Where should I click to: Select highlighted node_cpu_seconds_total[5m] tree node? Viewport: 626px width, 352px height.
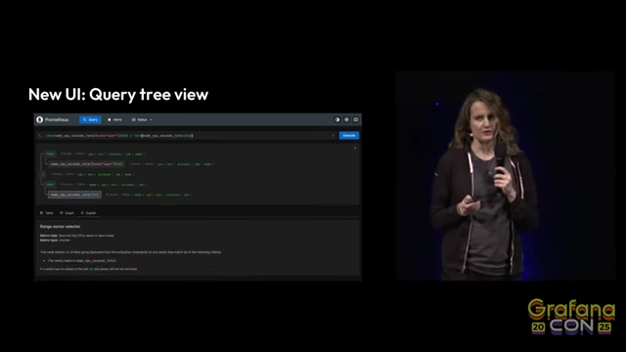click(x=74, y=195)
